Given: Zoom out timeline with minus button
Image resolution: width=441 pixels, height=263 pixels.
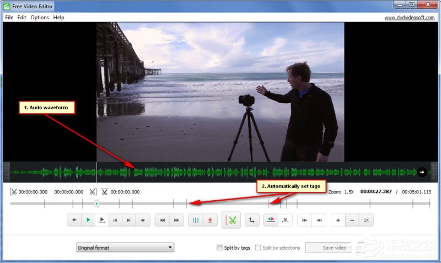Looking at the screenshot, I should point(352,221).
